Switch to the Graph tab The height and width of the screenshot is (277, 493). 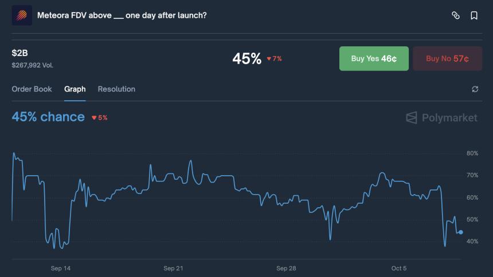point(75,89)
